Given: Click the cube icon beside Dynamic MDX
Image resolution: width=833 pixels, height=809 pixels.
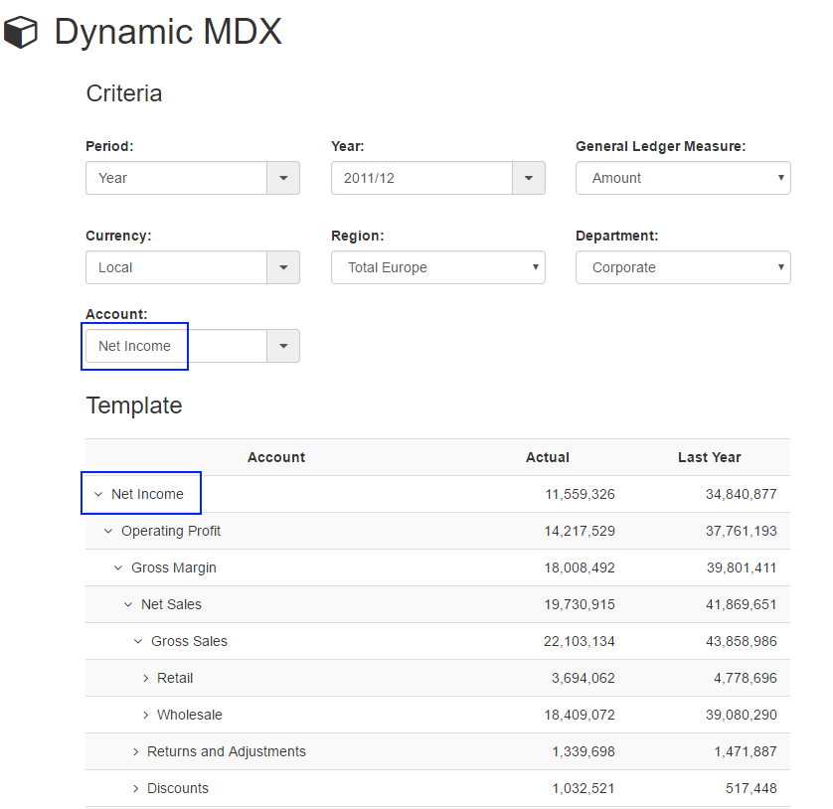Looking at the screenshot, I should [x=20, y=33].
